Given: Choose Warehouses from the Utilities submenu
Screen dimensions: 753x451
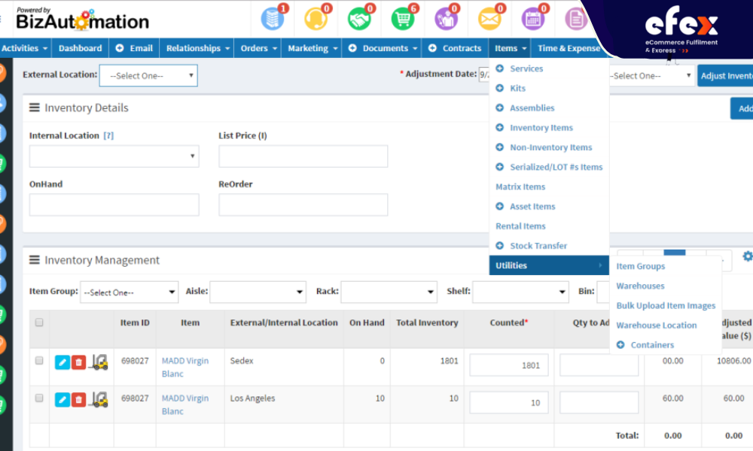Looking at the screenshot, I should [640, 286].
